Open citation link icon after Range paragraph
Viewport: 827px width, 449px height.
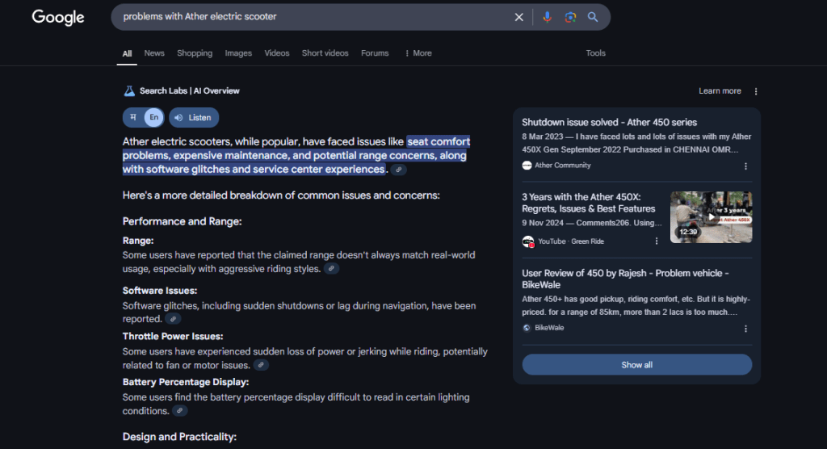pos(331,269)
